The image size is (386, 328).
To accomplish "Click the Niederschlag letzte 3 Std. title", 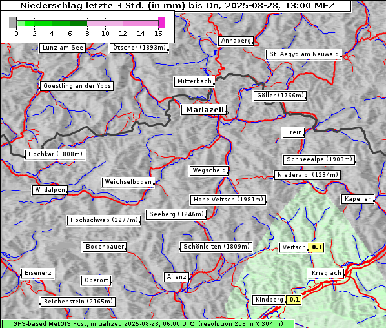I will pos(177,6).
